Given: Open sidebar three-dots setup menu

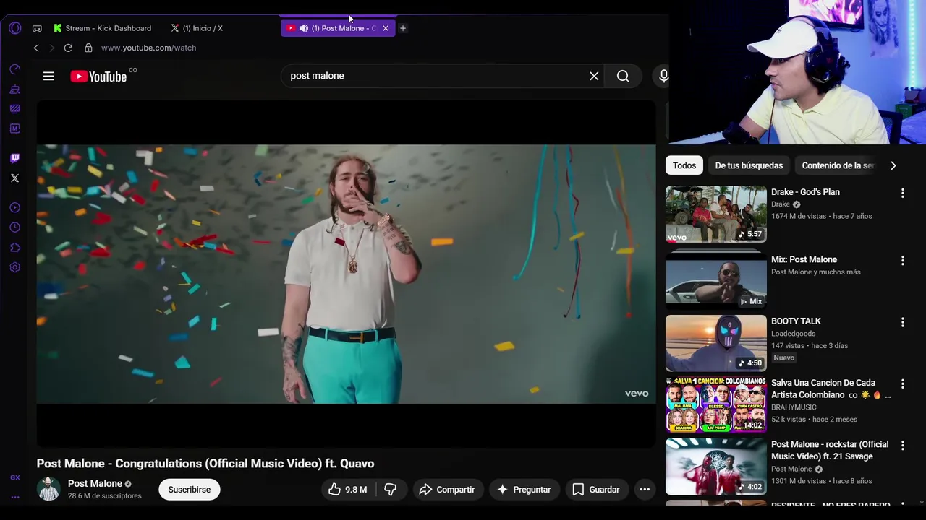Looking at the screenshot, I should point(14,497).
